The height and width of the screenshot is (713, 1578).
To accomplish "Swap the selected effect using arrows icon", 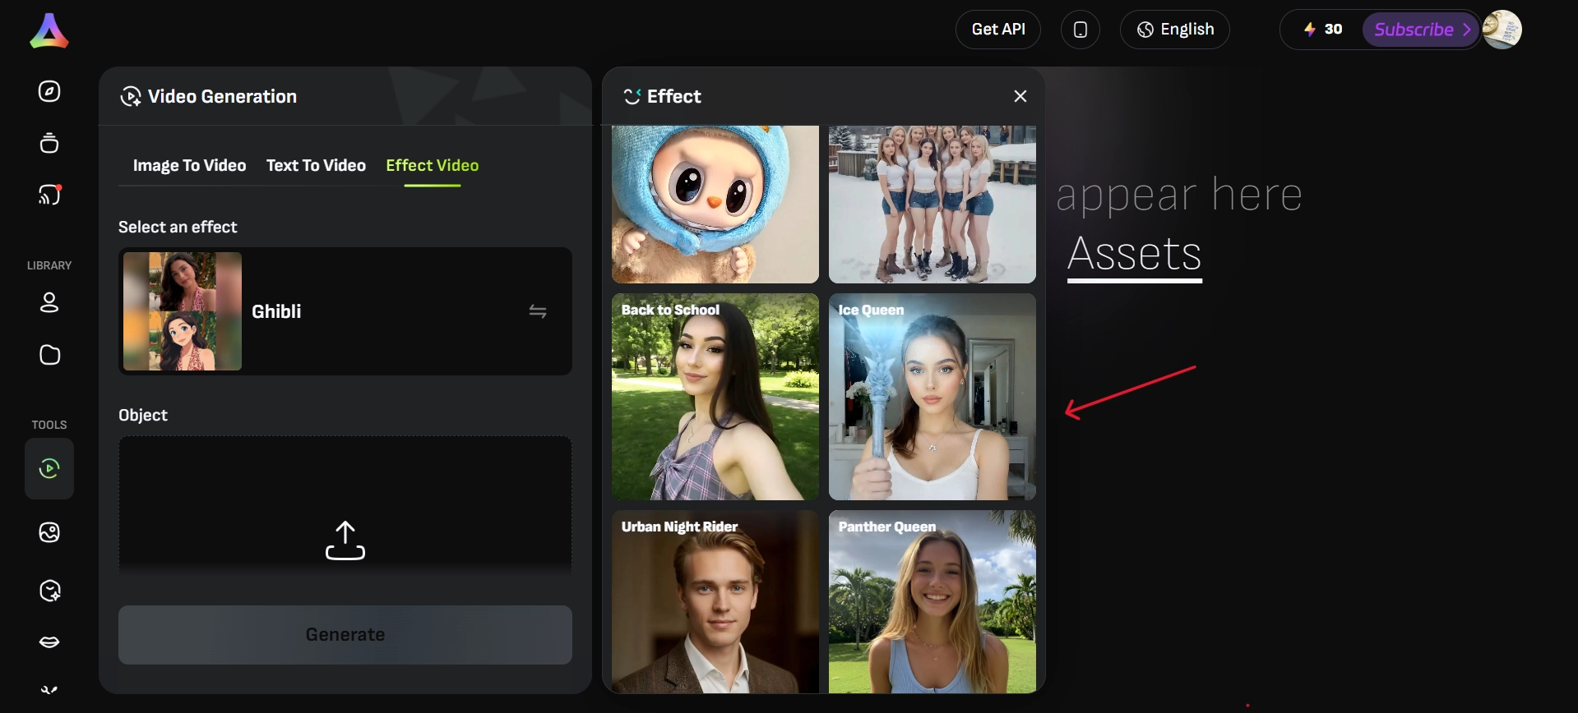I will pyautogui.click(x=538, y=311).
